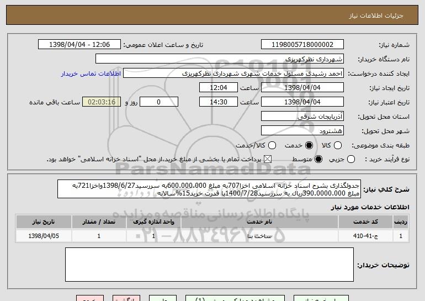Click the validity date field beside 14:30
Viewport: 425px width, 301px height.
[x=302, y=102]
